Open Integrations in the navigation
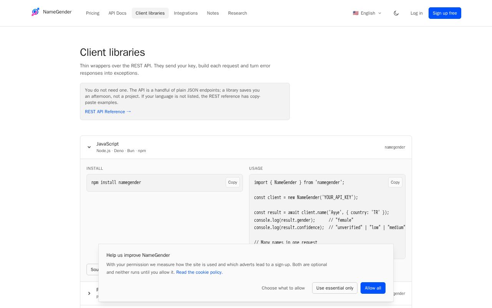The width and height of the screenshot is (492, 308). tap(186, 13)
